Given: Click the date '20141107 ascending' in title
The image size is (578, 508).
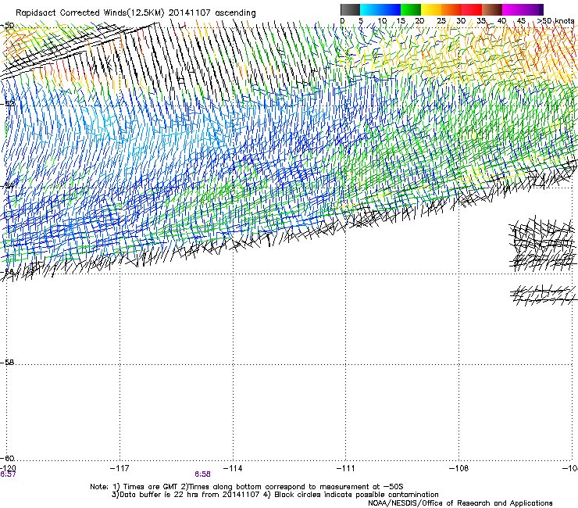Looking at the screenshot, I should (212, 13).
